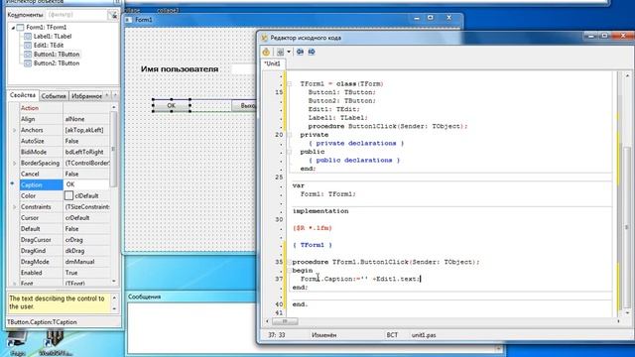The width and height of the screenshot is (635, 357).
Task: Click the Cursor value crDefault
Action: [x=86, y=218]
